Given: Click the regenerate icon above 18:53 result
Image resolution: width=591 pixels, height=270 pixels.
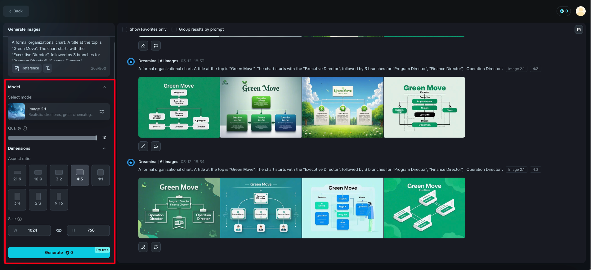Looking at the screenshot, I should pos(156,46).
